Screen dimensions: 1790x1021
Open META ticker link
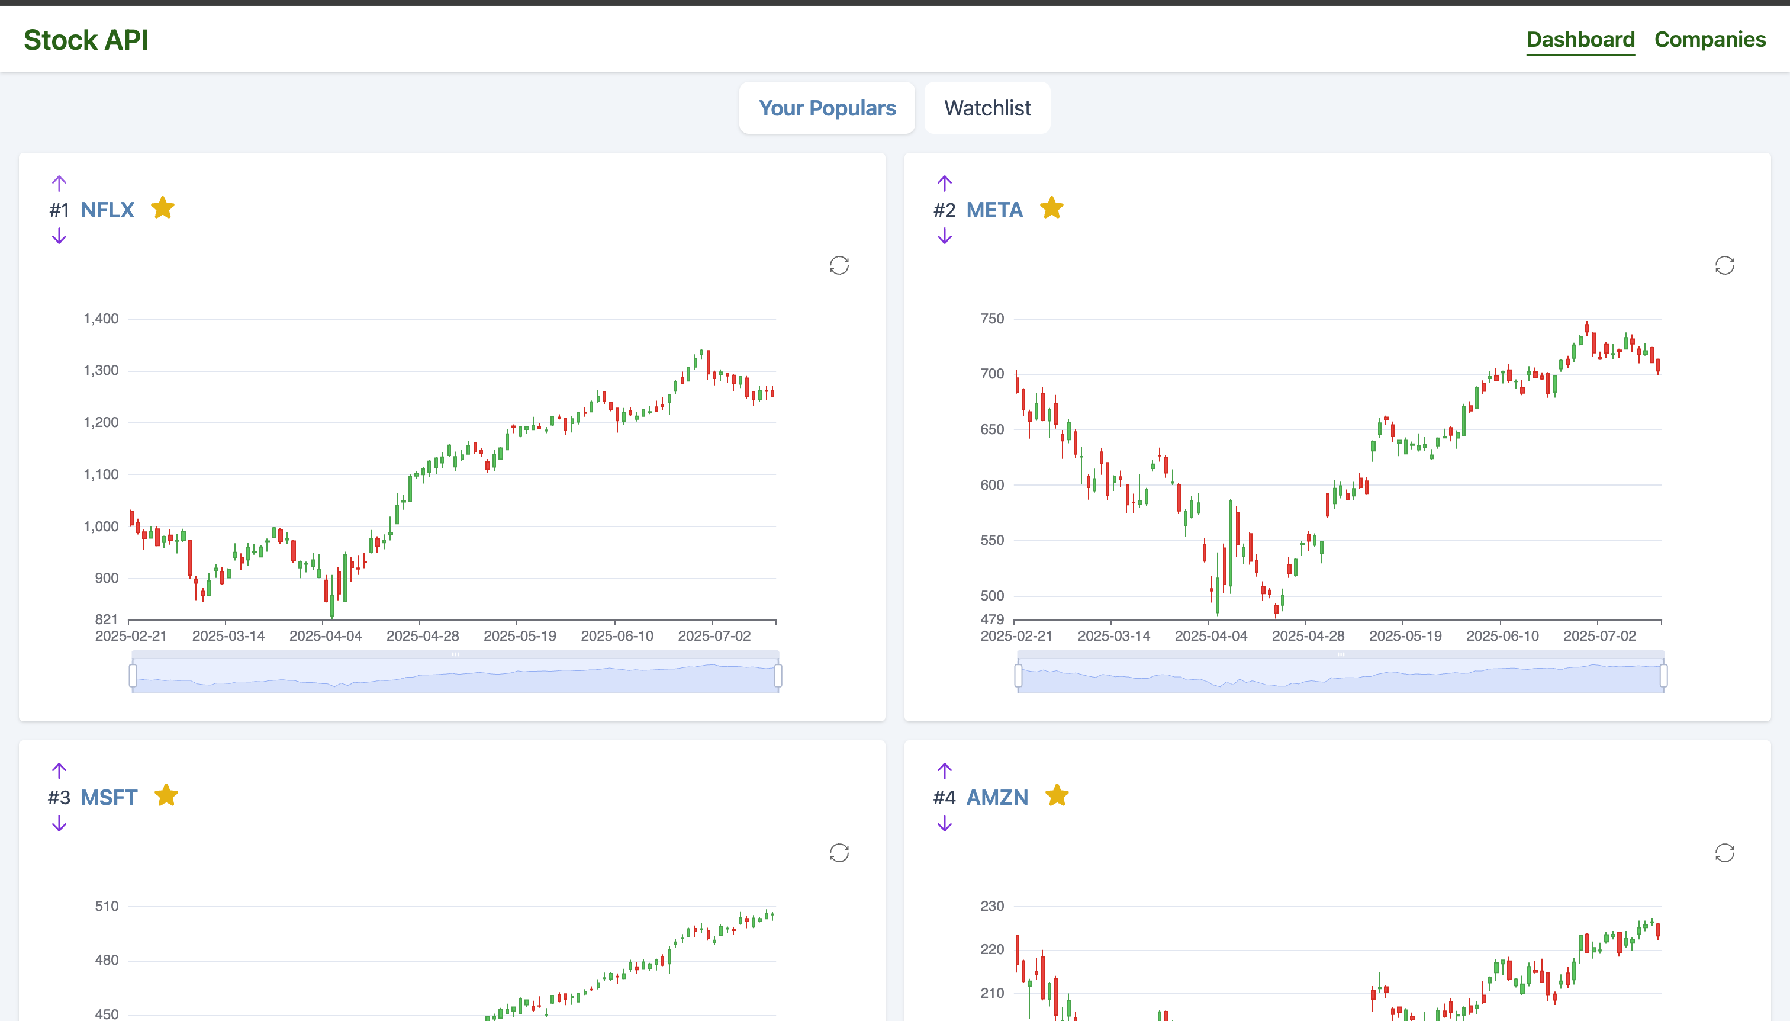point(994,210)
